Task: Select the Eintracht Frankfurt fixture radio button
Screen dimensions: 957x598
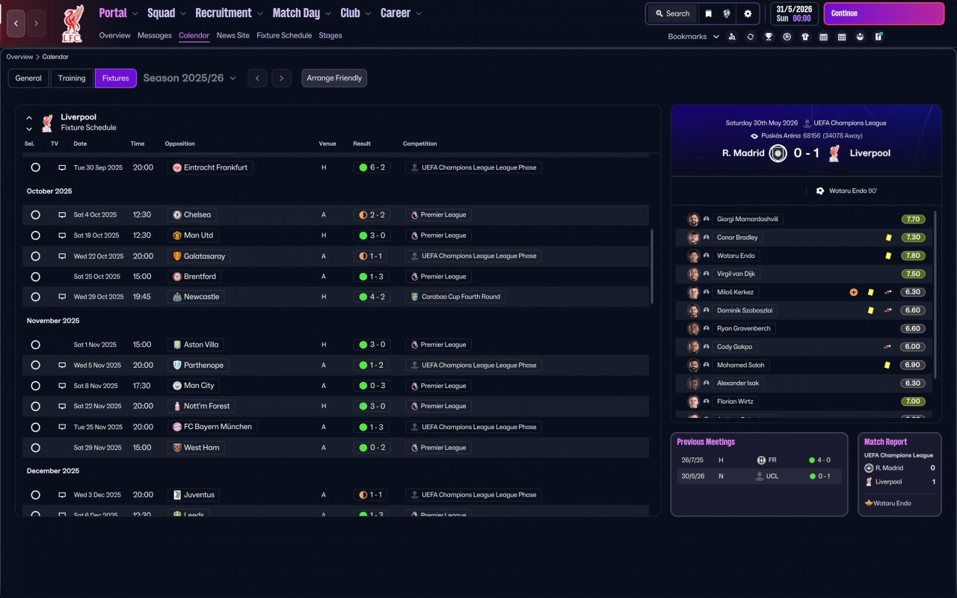Action: click(x=35, y=167)
